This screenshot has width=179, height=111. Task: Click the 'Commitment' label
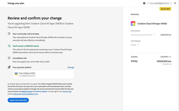pyautogui.click(x=135, y=31)
